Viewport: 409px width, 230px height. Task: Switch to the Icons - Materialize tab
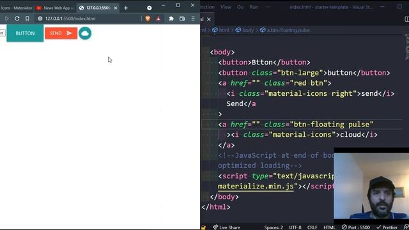point(16,8)
